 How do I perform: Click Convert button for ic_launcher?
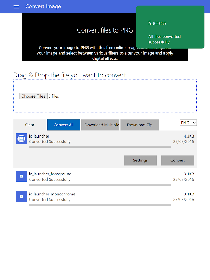177,160
